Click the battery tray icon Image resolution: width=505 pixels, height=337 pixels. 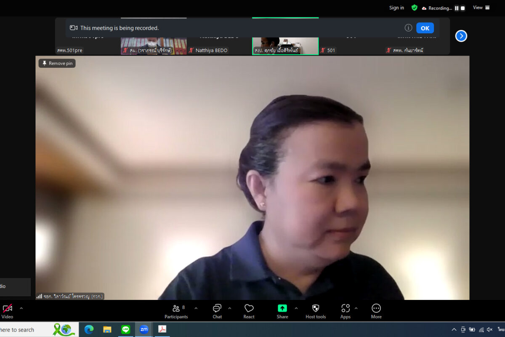click(x=472, y=329)
